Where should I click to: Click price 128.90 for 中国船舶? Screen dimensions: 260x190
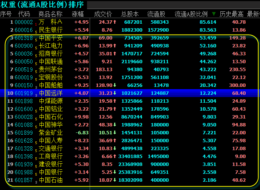click(x=104, y=85)
